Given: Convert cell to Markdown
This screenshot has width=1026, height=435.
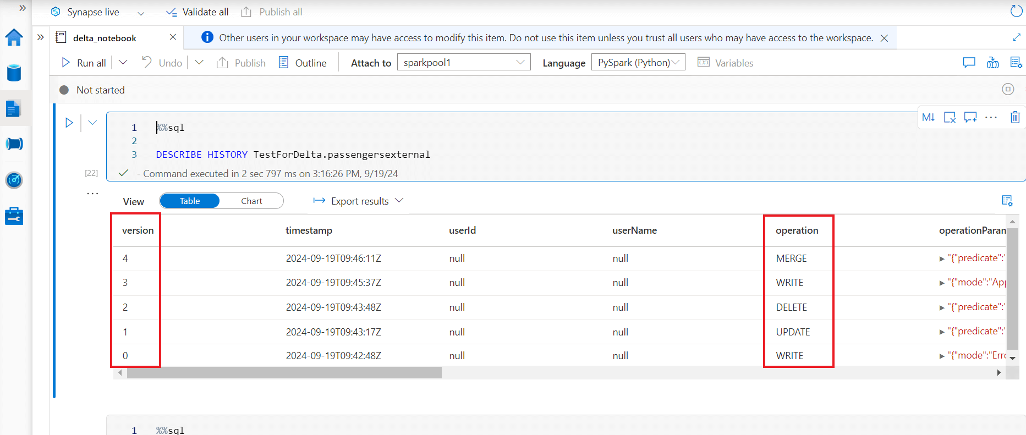Looking at the screenshot, I should [x=928, y=117].
